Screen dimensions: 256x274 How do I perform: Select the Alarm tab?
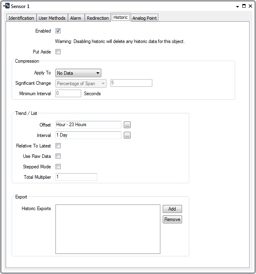pos(76,18)
